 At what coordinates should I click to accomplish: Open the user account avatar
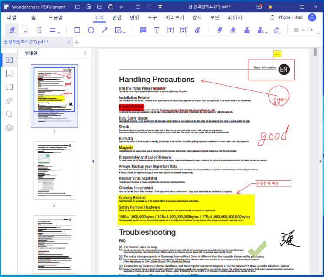(x=312, y=17)
